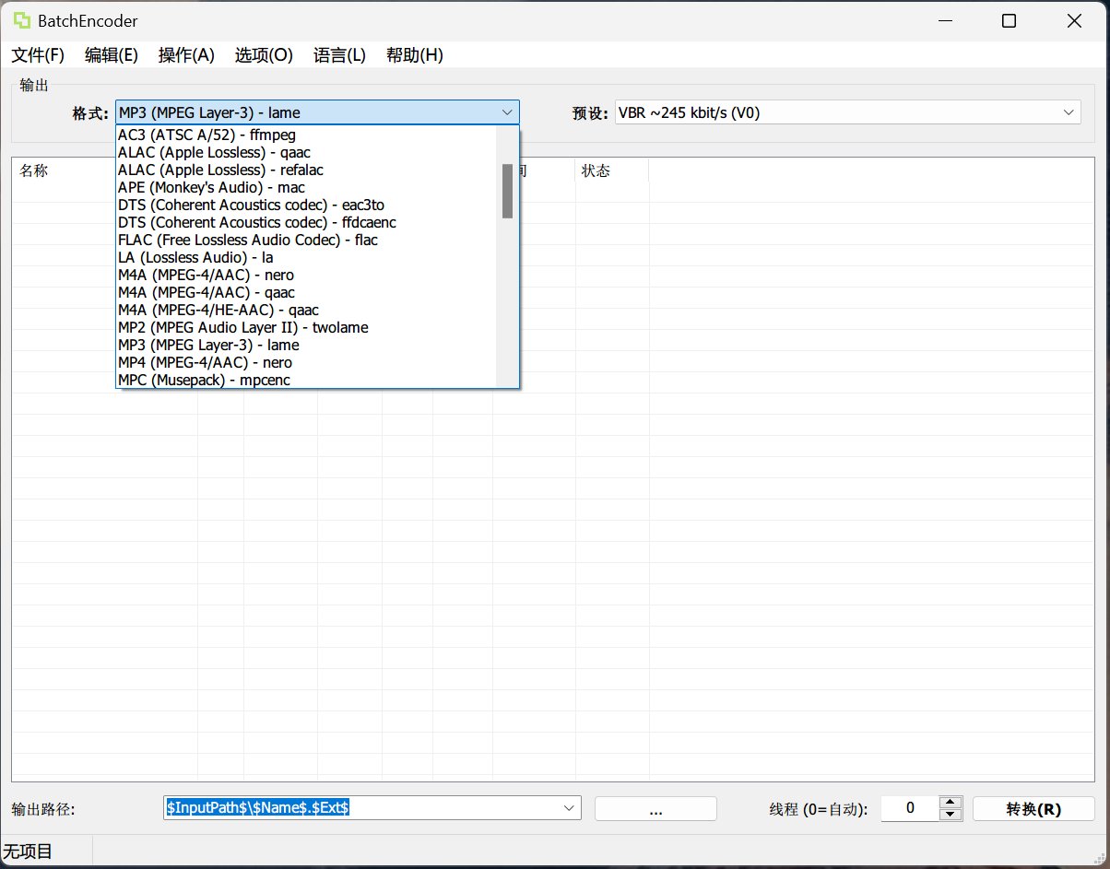Select MP4 (MPEG-4/AAC) - nero
Image resolution: width=1110 pixels, height=869 pixels.
306,363
